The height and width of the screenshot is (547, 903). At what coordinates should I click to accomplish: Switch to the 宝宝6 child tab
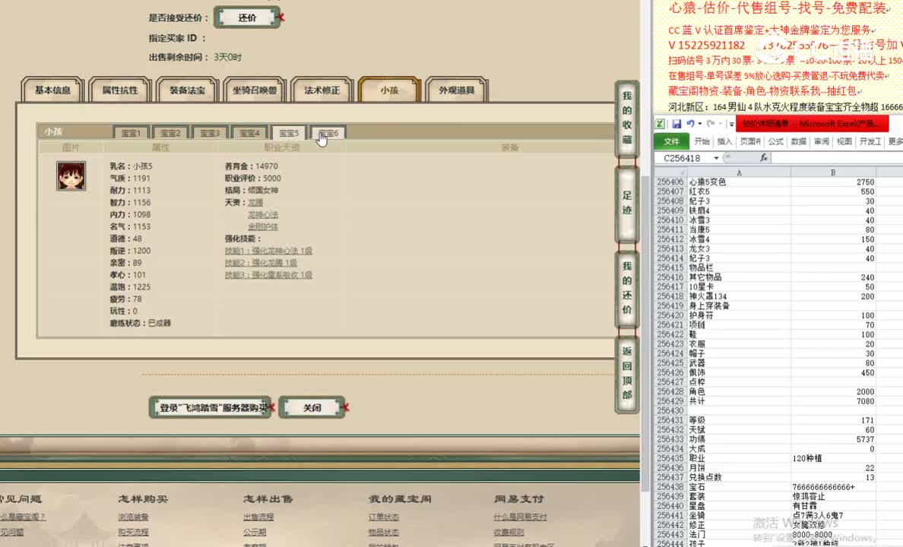click(328, 132)
